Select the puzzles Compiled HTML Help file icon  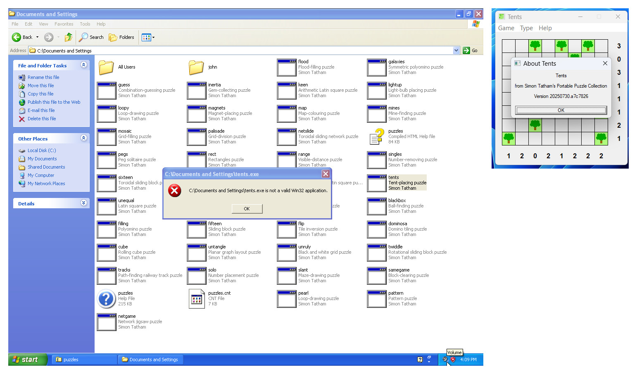[x=377, y=136]
